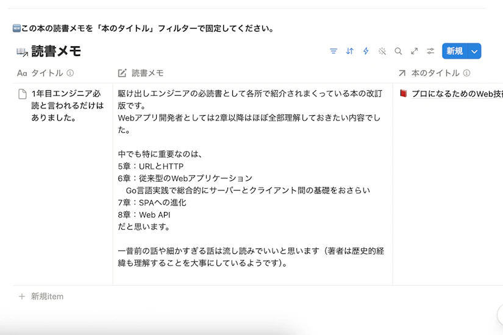The width and height of the screenshot is (503, 335).
Task: Expand database to full page icon
Action: 415,51
